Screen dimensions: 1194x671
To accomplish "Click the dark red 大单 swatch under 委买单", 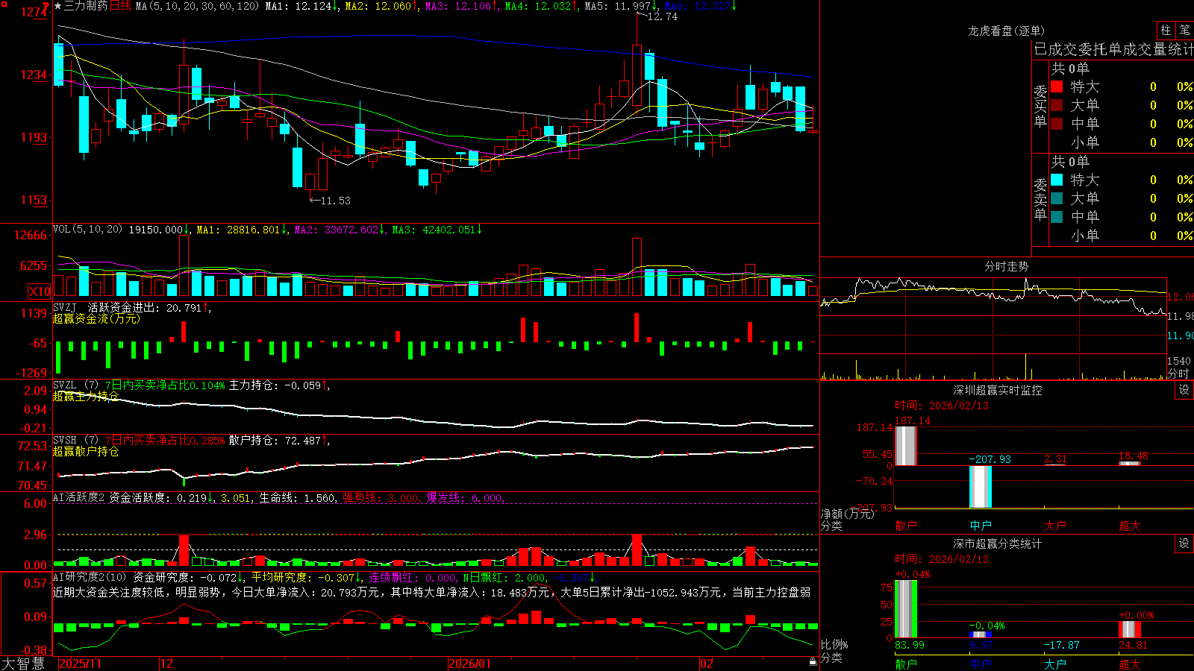I will [x=1057, y=105].
